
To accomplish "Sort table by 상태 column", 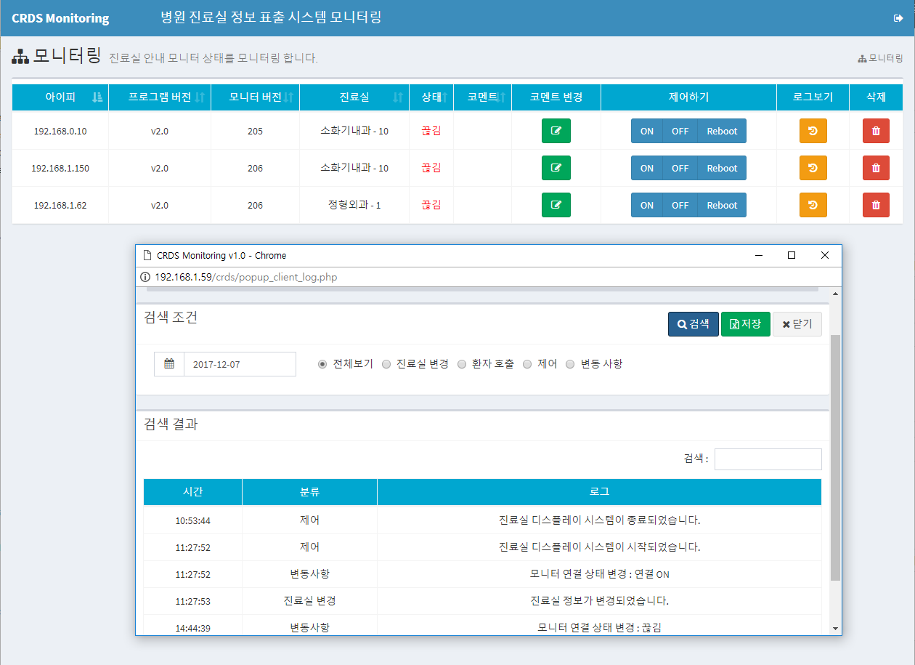I will click(x=431, y=97).
